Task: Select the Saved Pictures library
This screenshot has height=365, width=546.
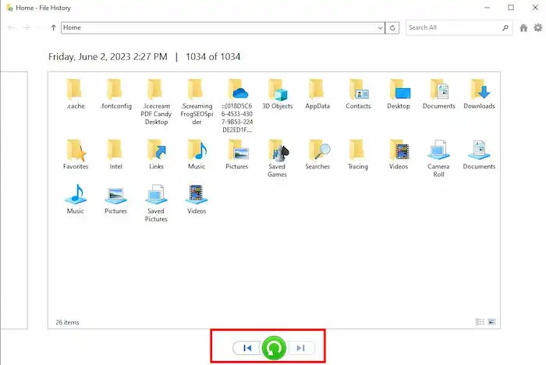Action: [156, 204]
